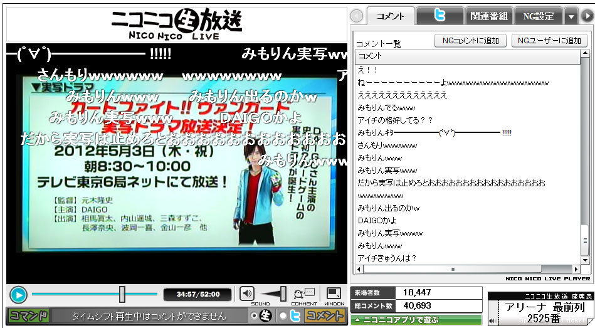The image size is (595, 328).
Task: Click the 生 live icon in the comment bar
Action: coord(266,315)
